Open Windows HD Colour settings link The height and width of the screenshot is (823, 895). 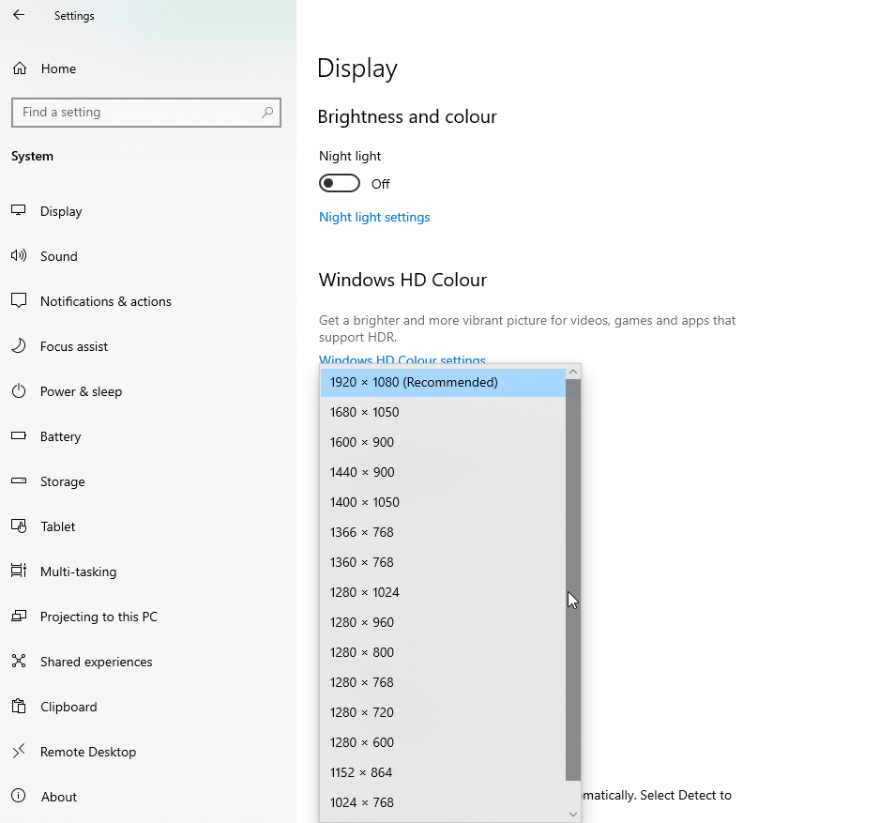click(x=402, y=359)
